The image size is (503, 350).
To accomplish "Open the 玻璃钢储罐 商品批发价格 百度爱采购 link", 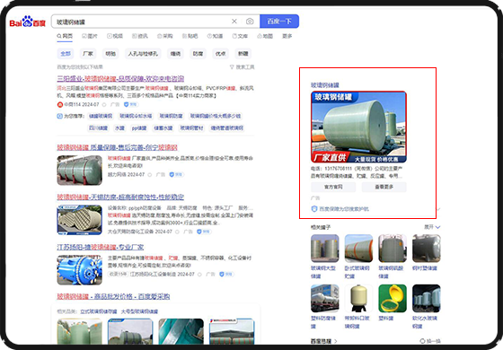I will click(113, 296).
